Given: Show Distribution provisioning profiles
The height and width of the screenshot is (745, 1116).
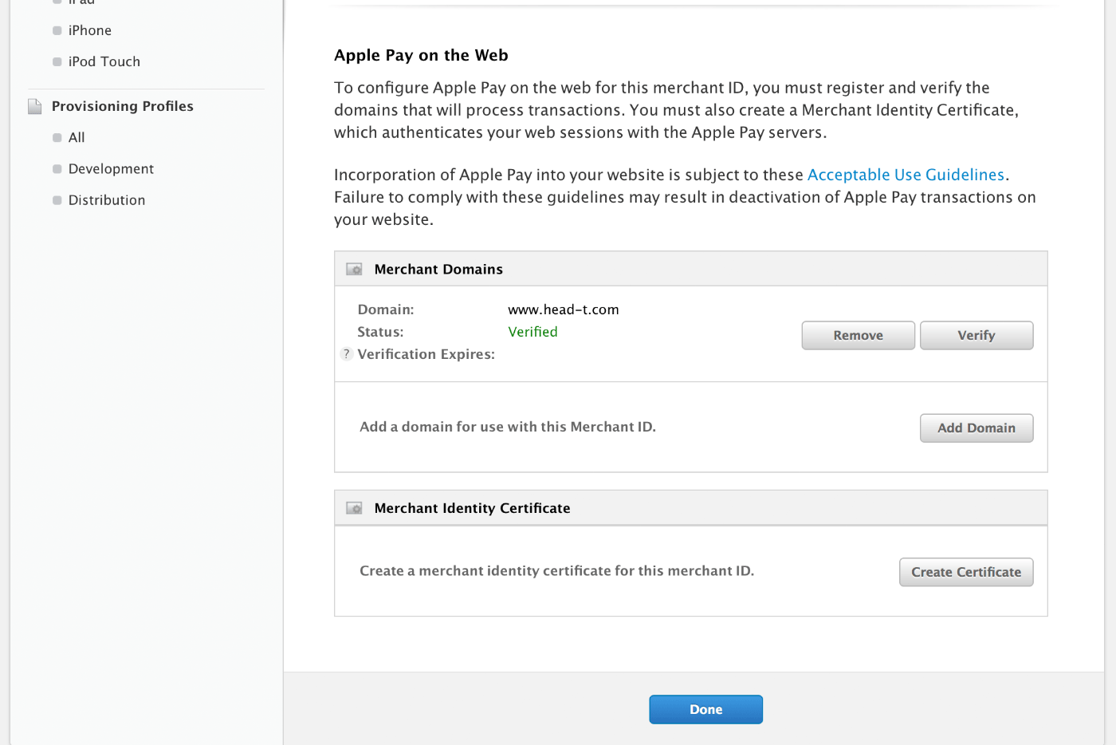Looking at the screenshot, I should pos(107,200).
